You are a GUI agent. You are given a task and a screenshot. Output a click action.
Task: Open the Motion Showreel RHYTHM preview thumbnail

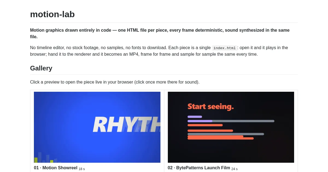coord(97,127)
